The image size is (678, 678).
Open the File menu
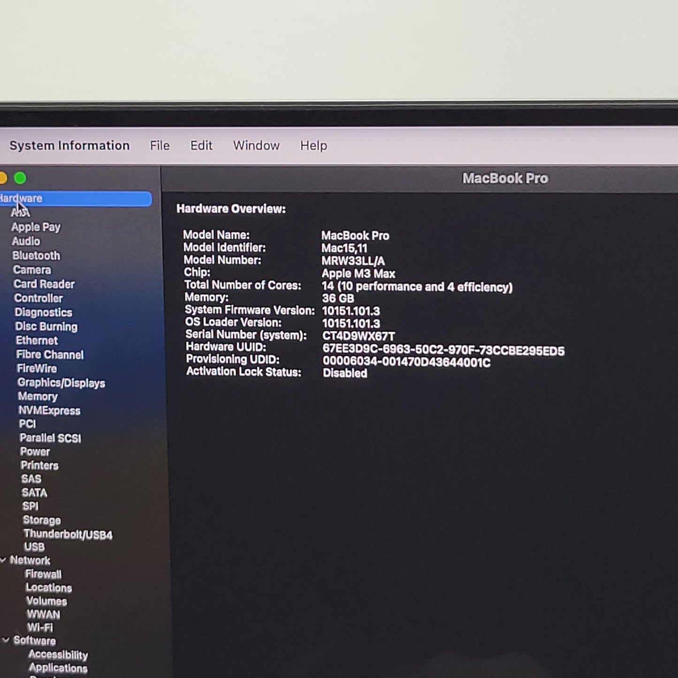tap(160, 145)
